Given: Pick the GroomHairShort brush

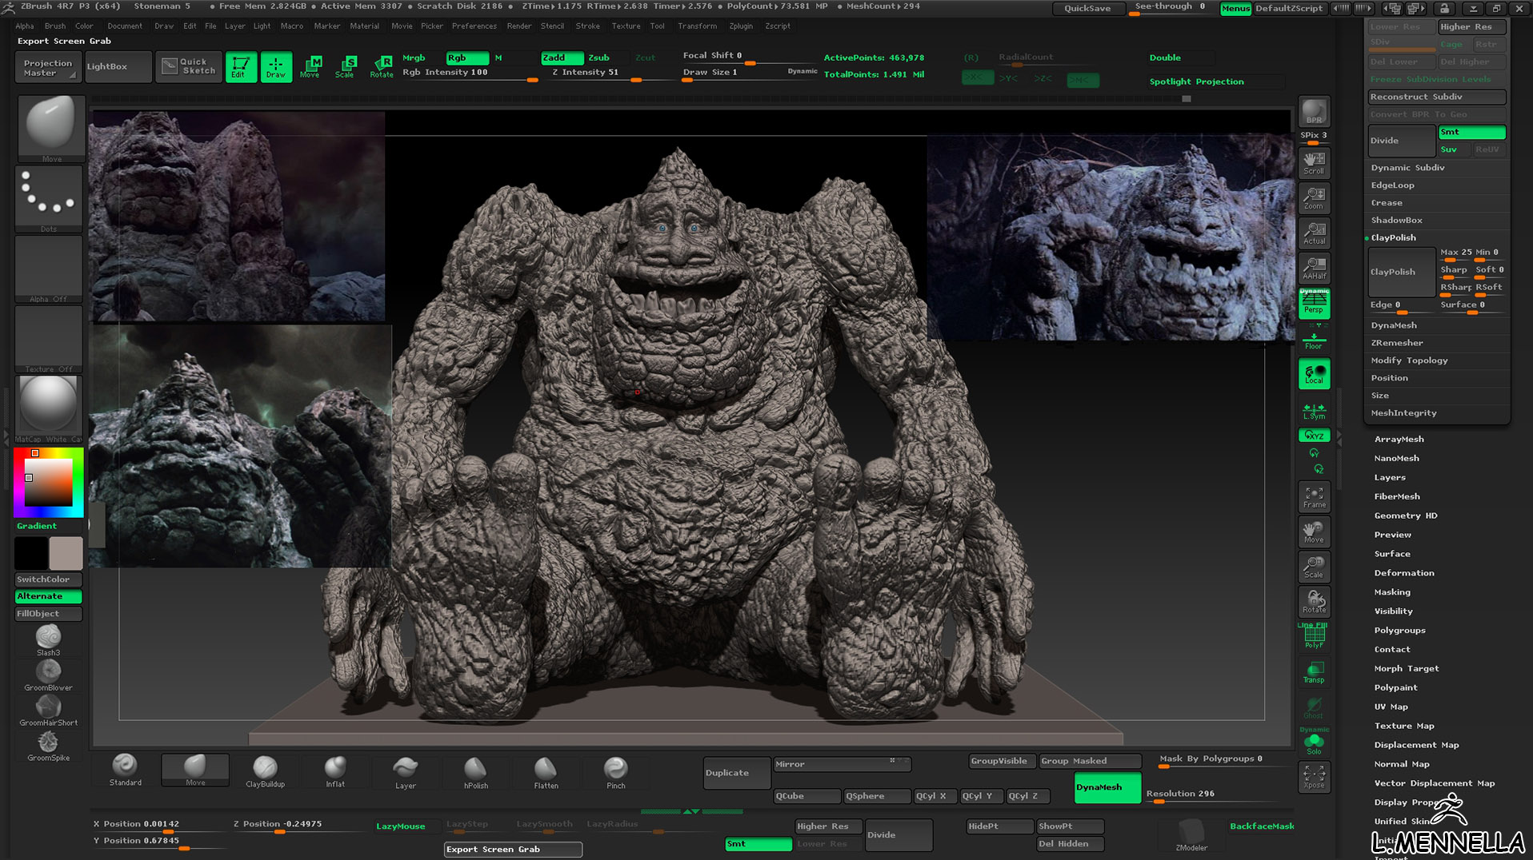Looking at the screenshot, I should tap(48, 710).
